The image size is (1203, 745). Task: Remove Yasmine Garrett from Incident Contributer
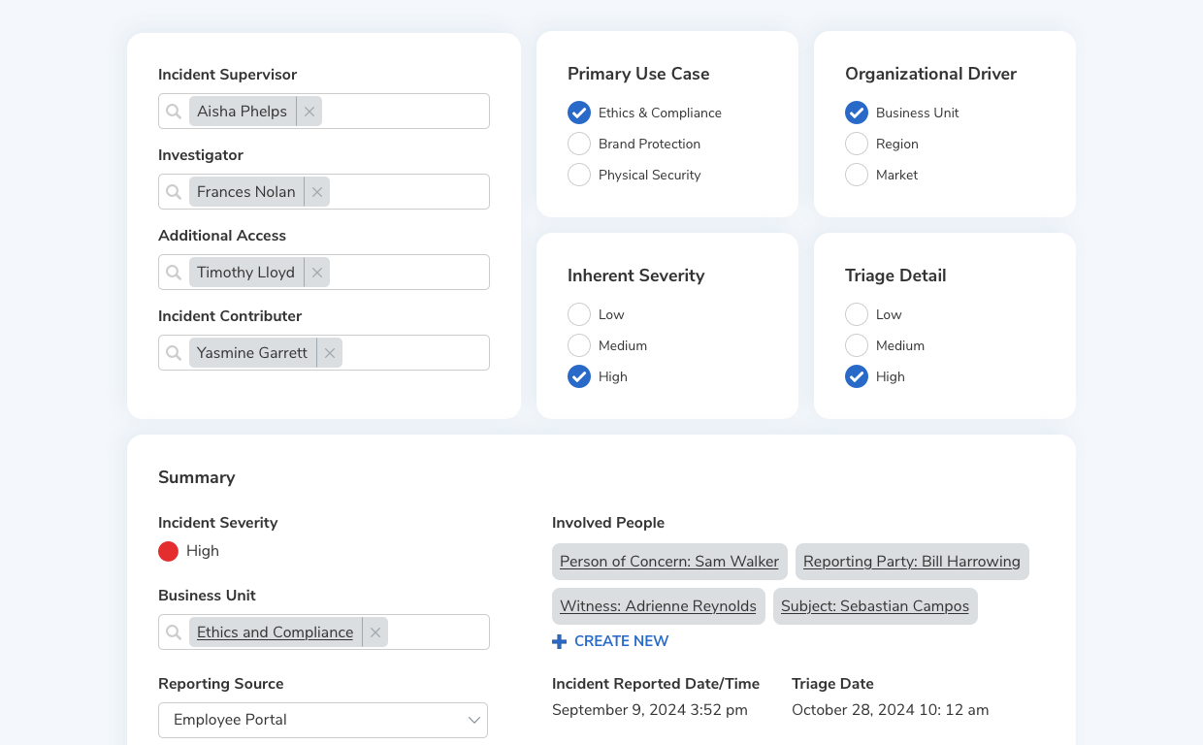[x=330, y=353]
